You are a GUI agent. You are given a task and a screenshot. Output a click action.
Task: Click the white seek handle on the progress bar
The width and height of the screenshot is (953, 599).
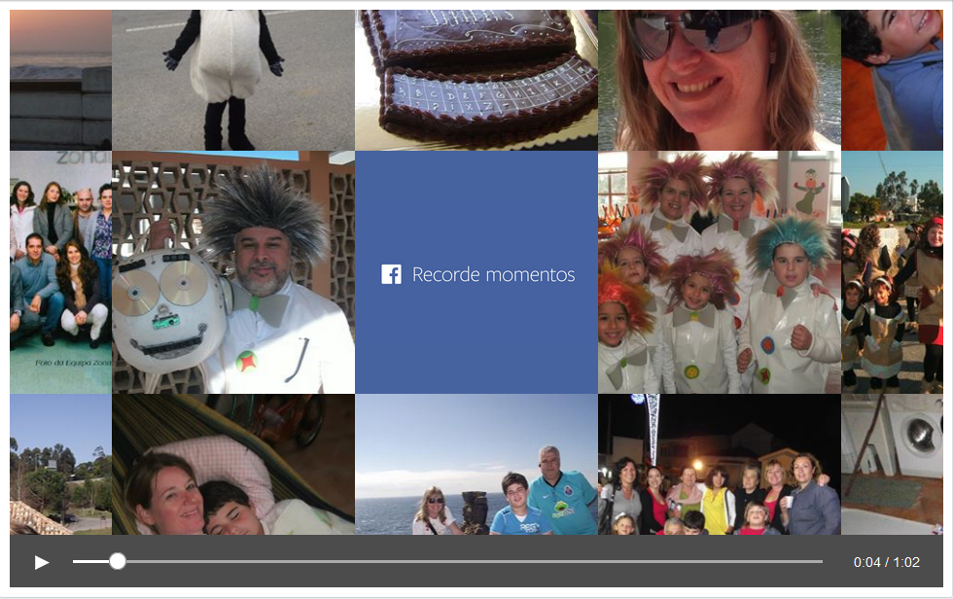118,561
